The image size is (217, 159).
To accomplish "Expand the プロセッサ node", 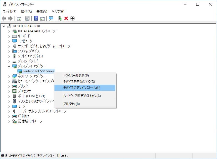I will [9, 91].
